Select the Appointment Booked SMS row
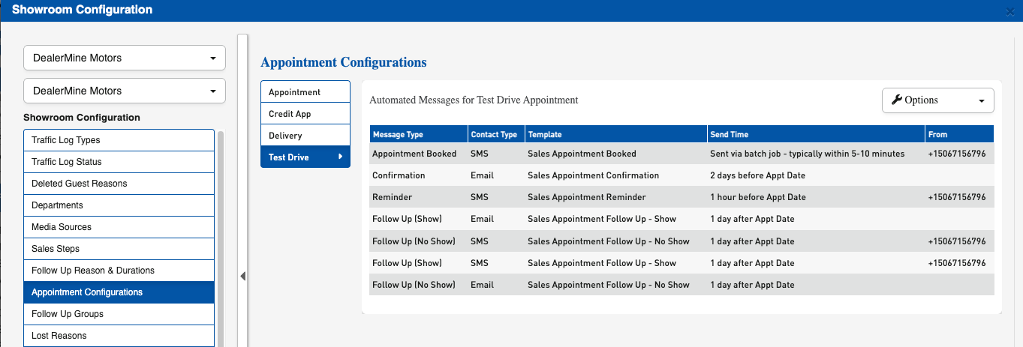This screenshot has height=347, width=1023. (x=681, y=154)
